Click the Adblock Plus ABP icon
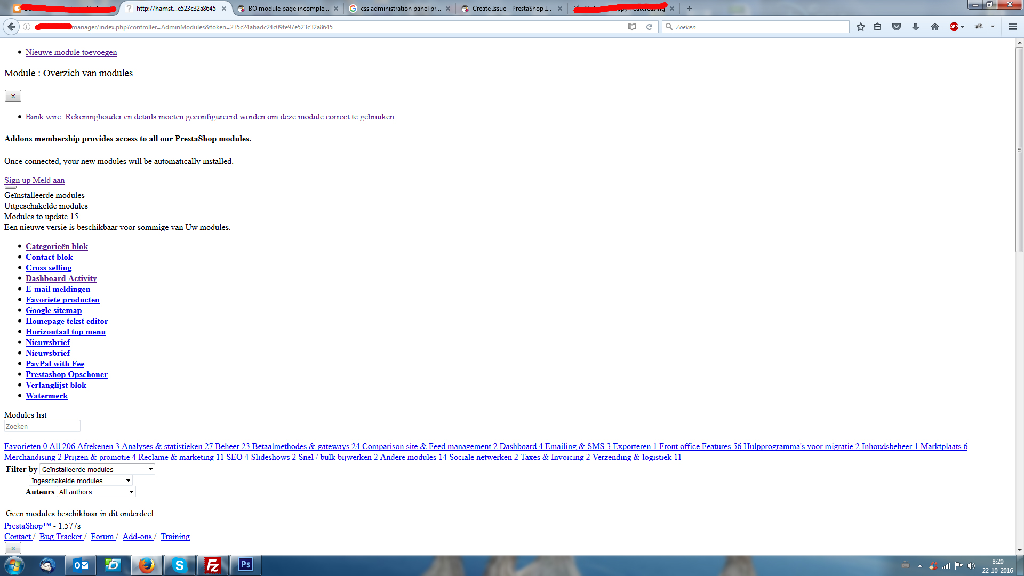 point(954,27)
